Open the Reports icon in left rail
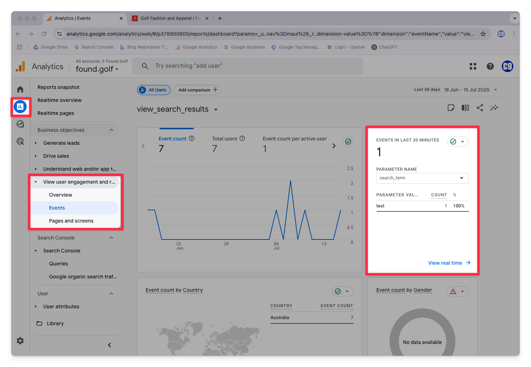 coord(20,107)
